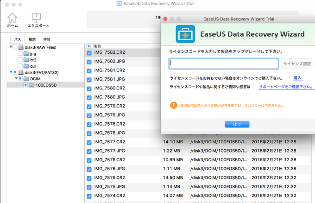Select the DCIM folder icon
Image resolution: width=315 pixels, height=203 pixels.
click(x=26, y=79)
